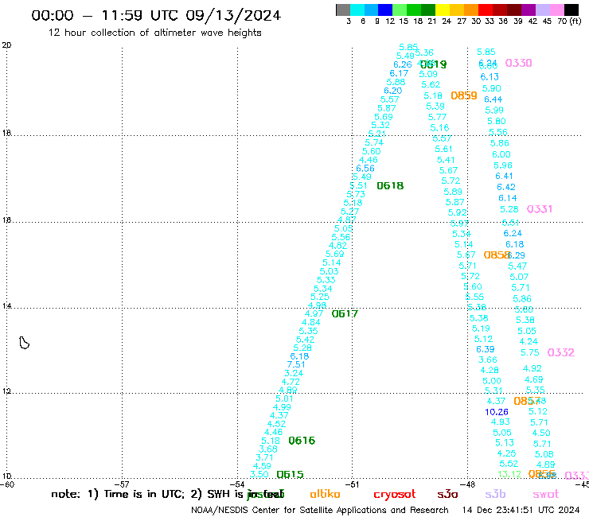Click the wave height value 5.09
589x517 pixels.
[x=428, y=74]
